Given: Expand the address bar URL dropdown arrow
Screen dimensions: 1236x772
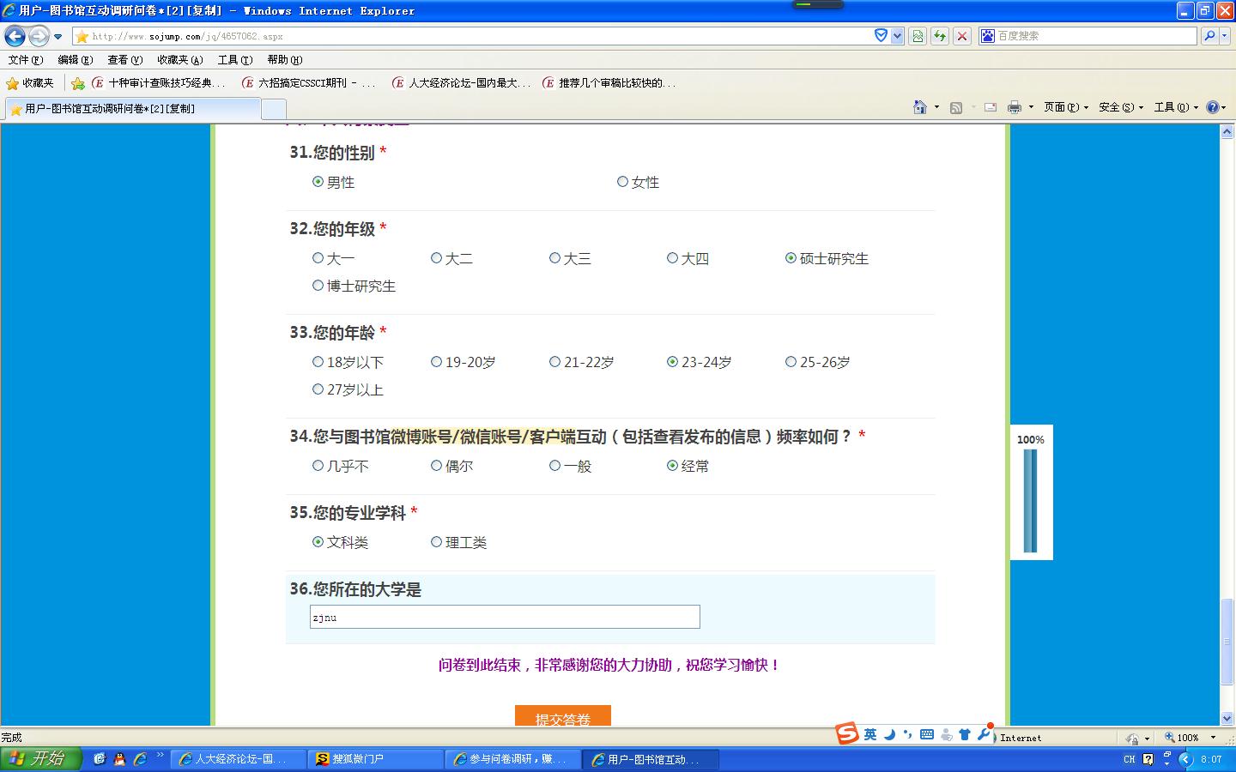Looking at the screenshot, I should 898,36.
